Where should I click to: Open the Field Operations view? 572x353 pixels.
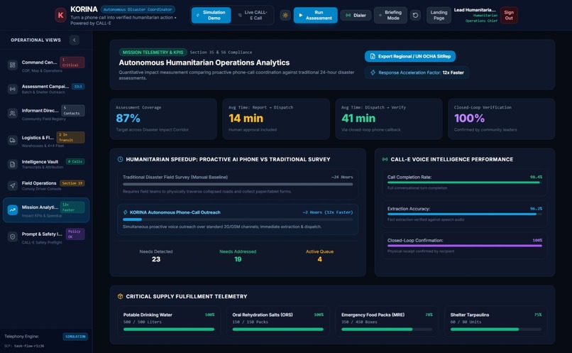[x=46, y=185]
